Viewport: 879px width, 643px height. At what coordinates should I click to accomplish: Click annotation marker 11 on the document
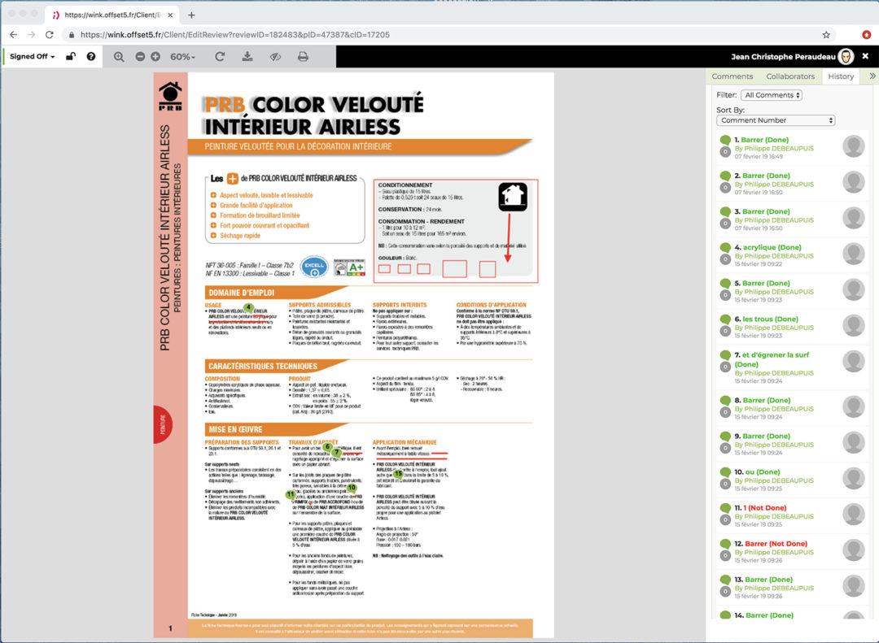click(291, 494)
